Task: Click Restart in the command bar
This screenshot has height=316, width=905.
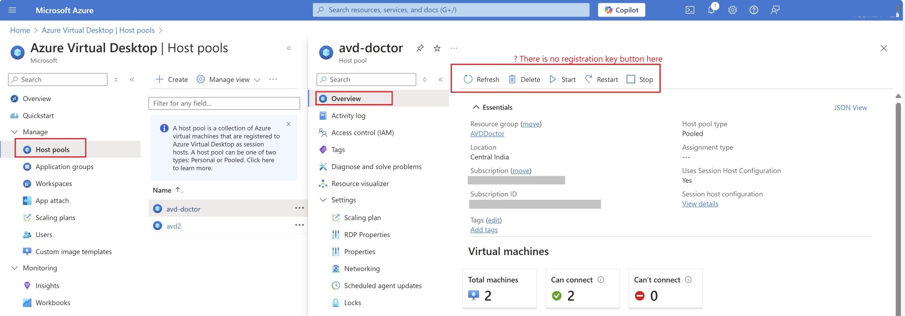Action: tap(601, 80)
